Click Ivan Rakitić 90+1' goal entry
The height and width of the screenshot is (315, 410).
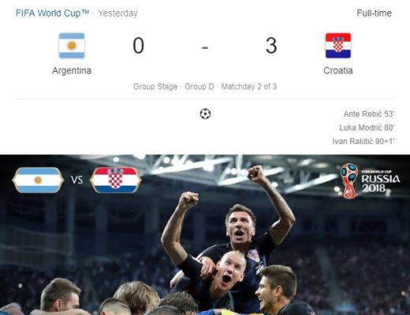[363, 141]
